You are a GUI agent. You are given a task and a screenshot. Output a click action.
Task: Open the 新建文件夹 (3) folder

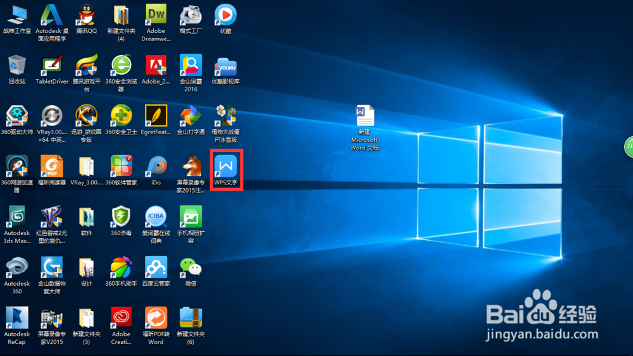[86, 319]
